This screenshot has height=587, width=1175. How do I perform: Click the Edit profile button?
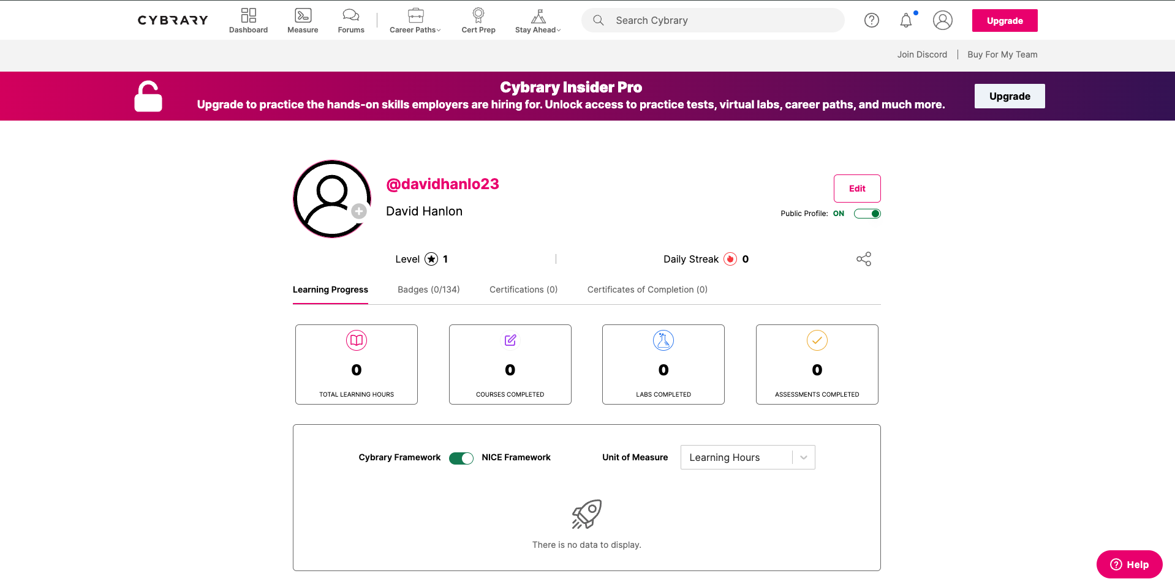pyautogui.click(x=857, y=189)
